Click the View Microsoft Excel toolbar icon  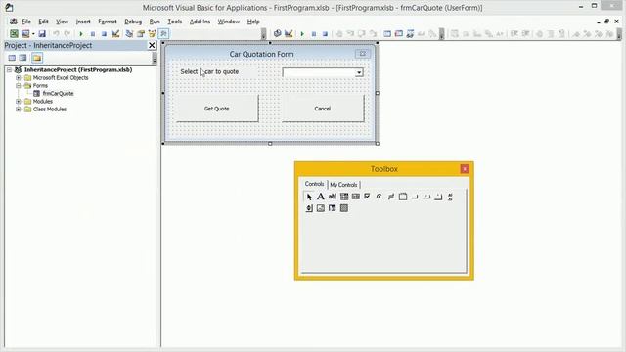[14, 34]
